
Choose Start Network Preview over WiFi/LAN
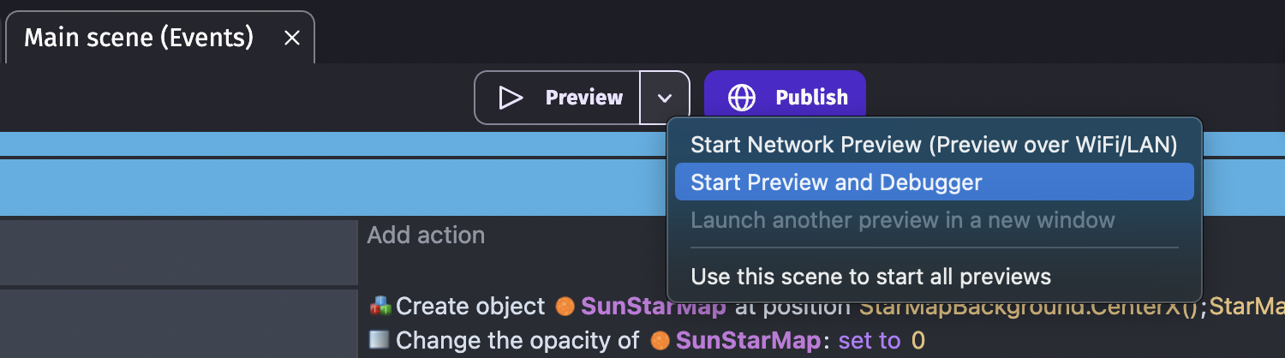934,145
